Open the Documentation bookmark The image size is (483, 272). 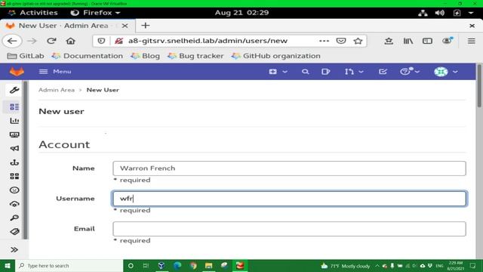pyautogui.click(x=88, y=56)
